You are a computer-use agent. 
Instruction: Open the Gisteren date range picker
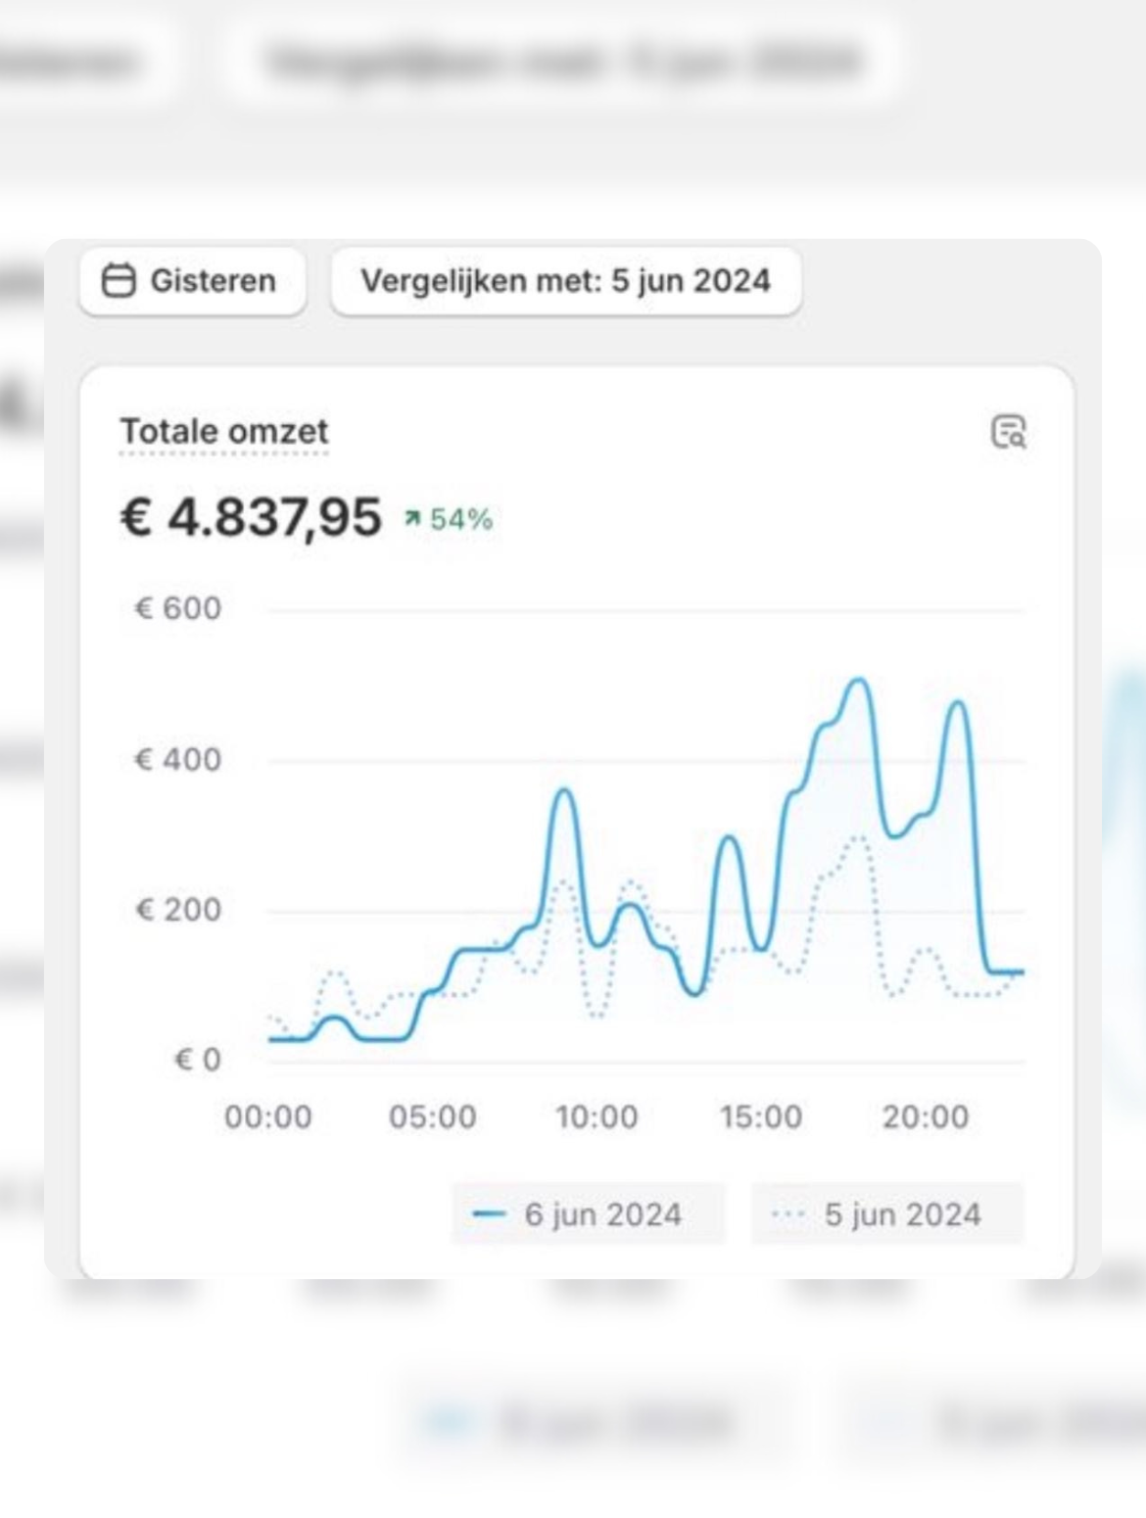tap(192, 281)
